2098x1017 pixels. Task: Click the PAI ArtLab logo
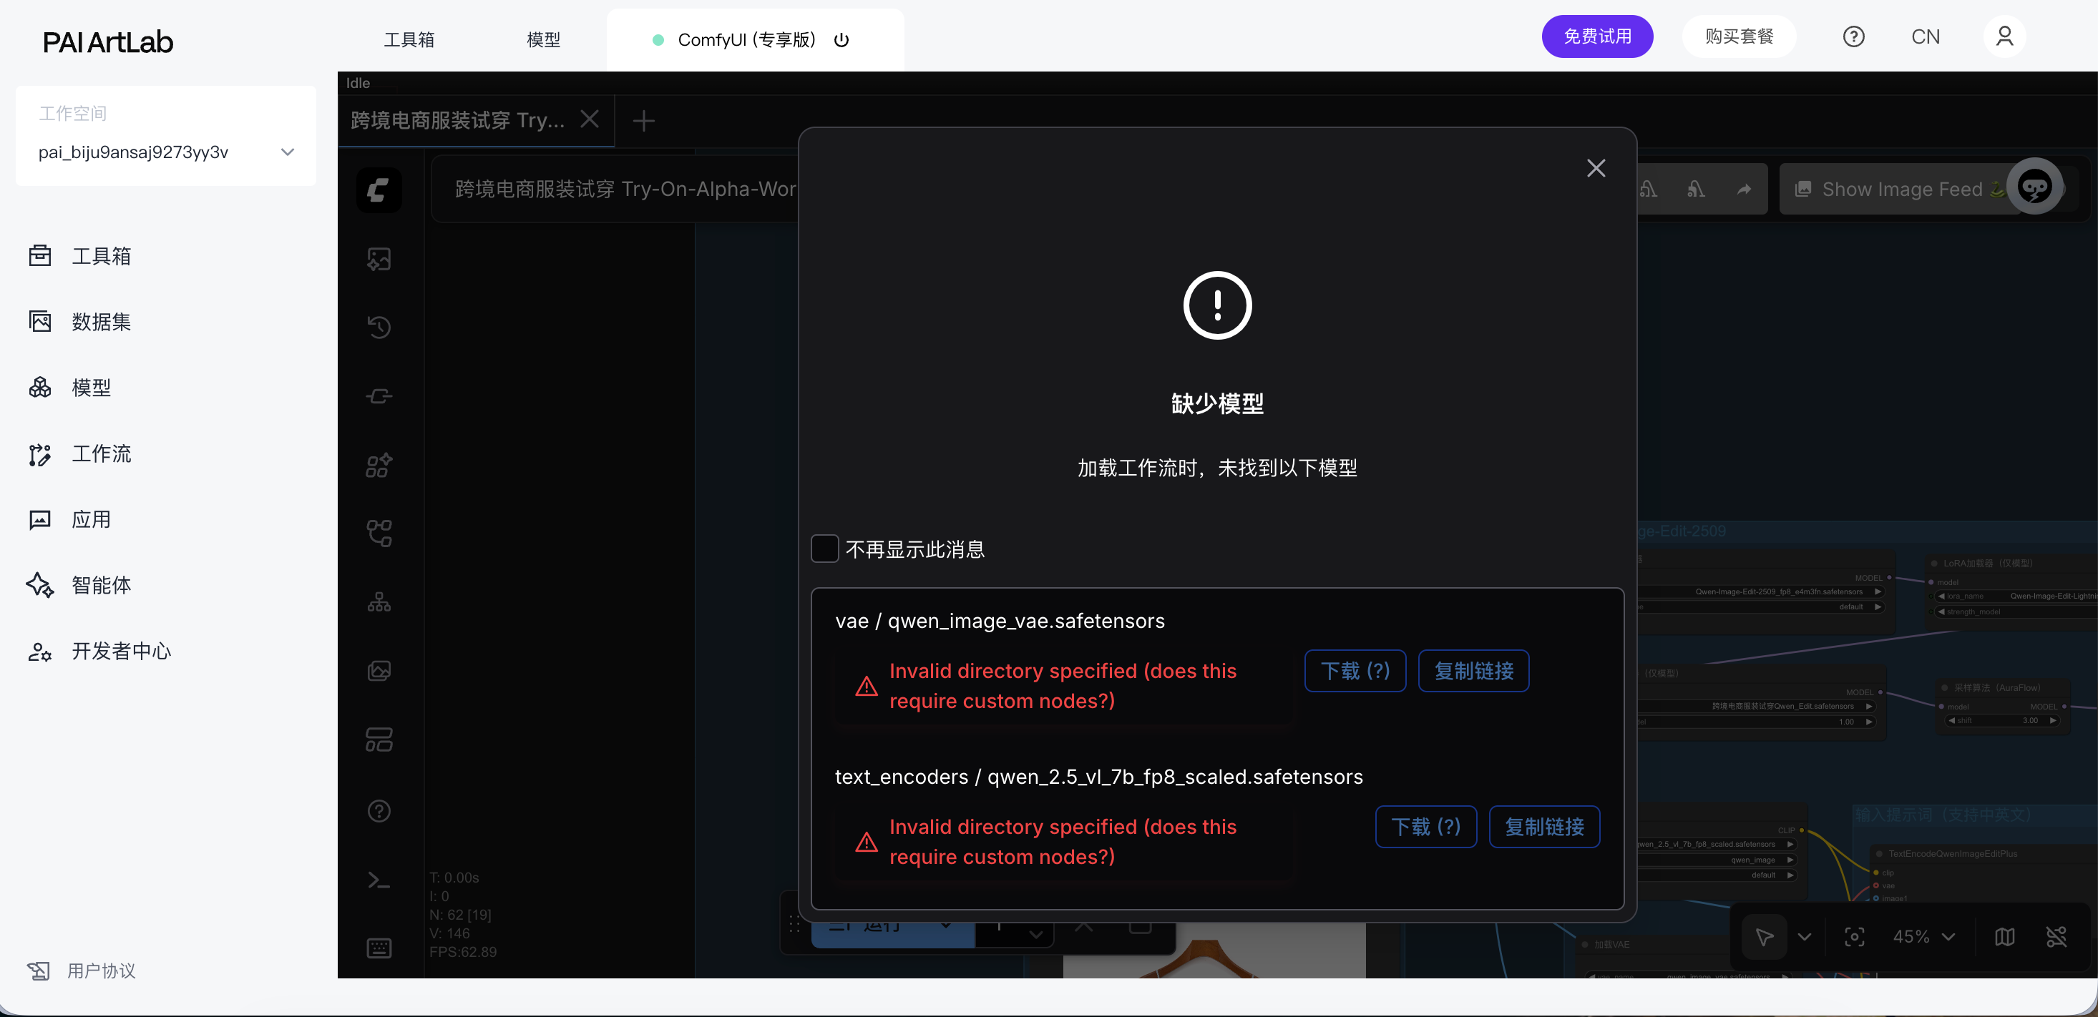pos(107,41)
